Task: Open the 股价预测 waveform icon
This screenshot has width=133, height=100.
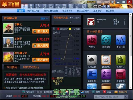Action: (x=120, y=40)
